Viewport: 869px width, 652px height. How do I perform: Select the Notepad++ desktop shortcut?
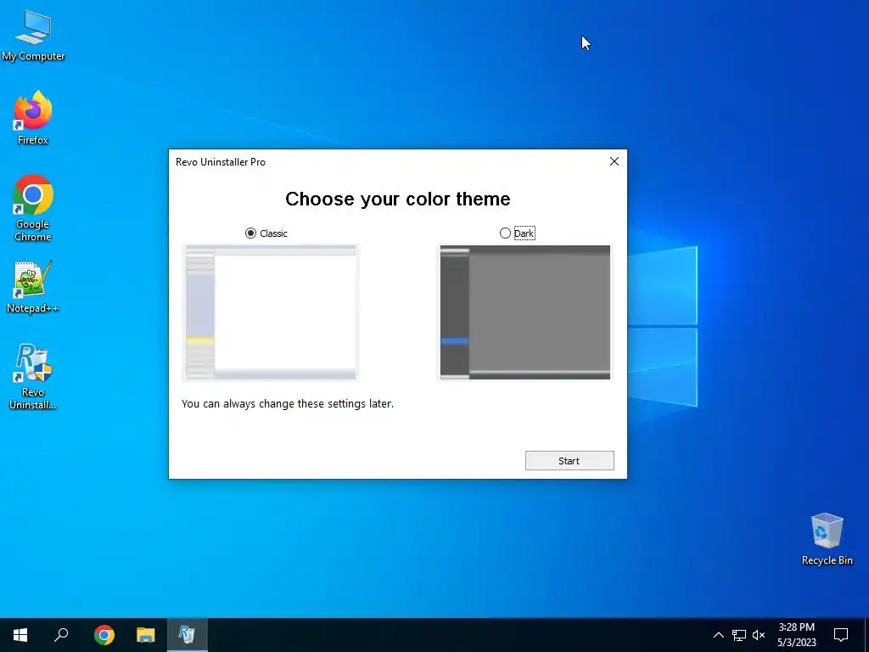(33, 287)
